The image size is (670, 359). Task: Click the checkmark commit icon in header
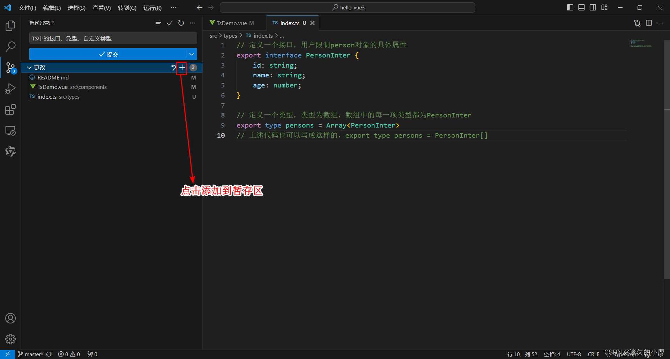[x=170, y=23]
